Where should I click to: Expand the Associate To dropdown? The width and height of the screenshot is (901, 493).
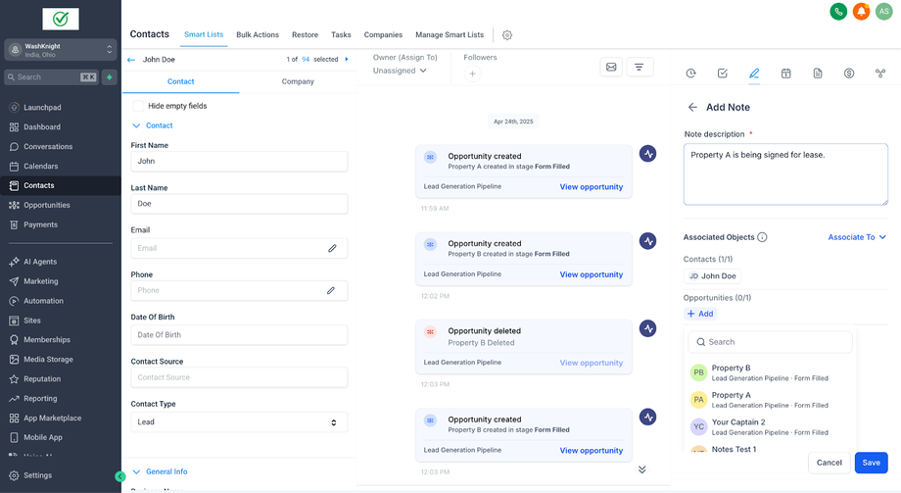click(857, 237)
